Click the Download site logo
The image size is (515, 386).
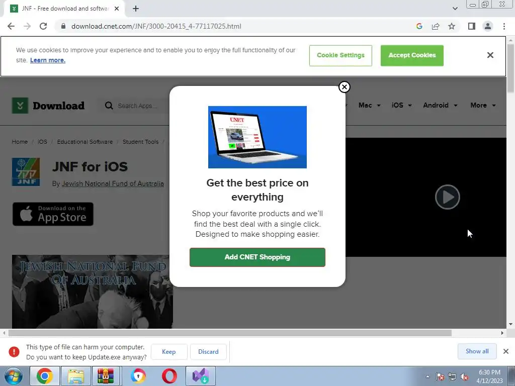(x=48, y=106)
